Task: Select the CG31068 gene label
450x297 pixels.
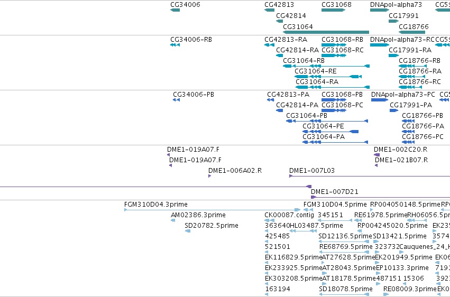Action: (336, 5)
